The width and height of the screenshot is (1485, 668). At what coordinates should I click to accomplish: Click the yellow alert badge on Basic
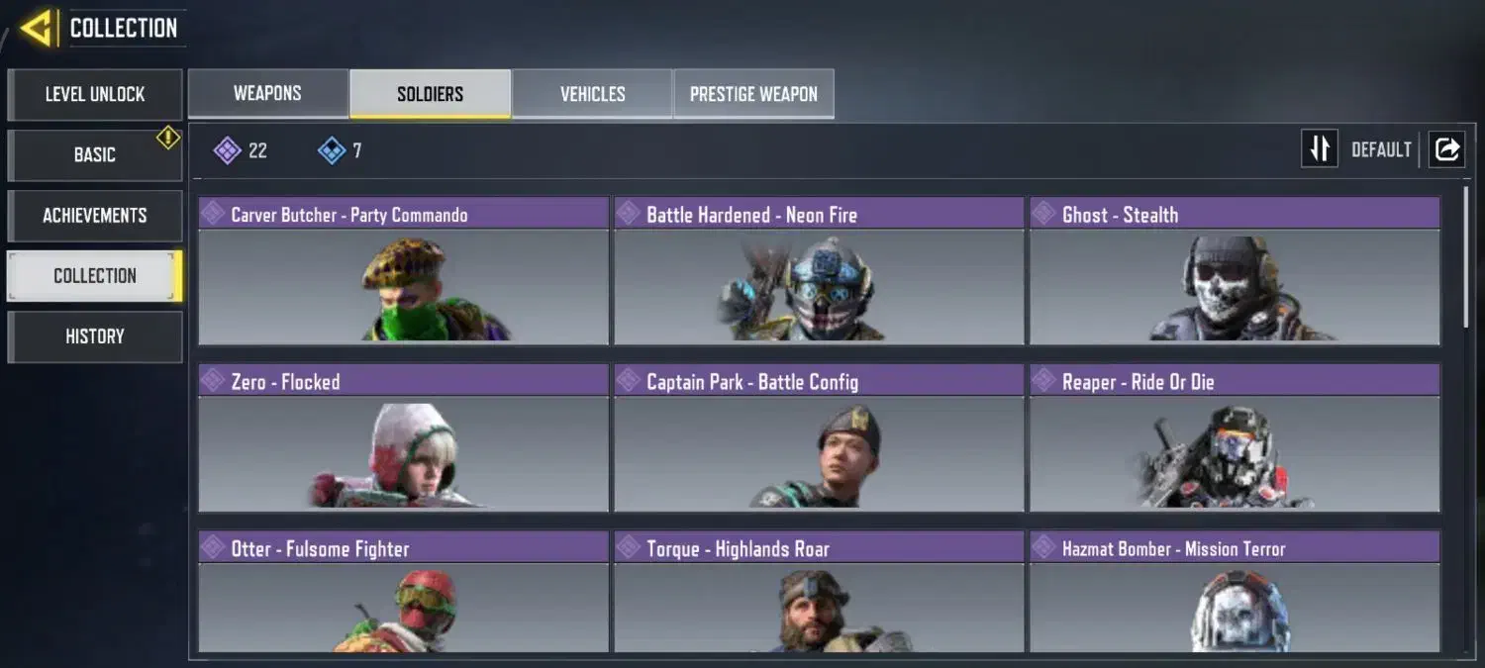coord(168,138)
